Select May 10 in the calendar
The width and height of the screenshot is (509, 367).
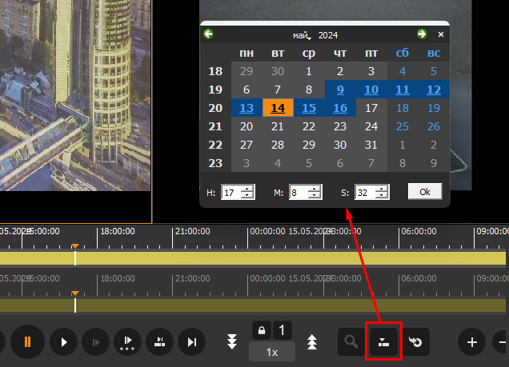tap(371, 90)
